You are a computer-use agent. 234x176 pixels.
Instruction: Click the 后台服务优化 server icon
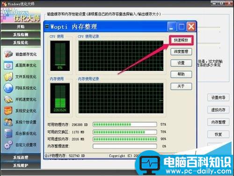8,133
